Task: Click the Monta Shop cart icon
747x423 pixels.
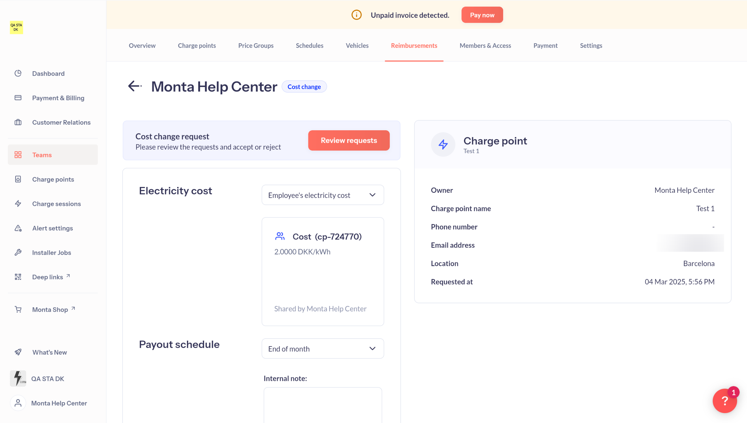Action: point(18,309)
